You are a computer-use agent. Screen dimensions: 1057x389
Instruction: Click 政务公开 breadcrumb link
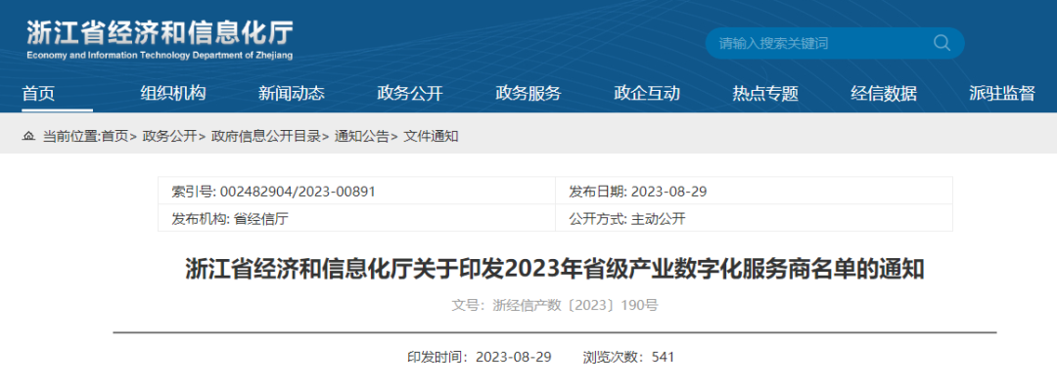tap(169, 137)
